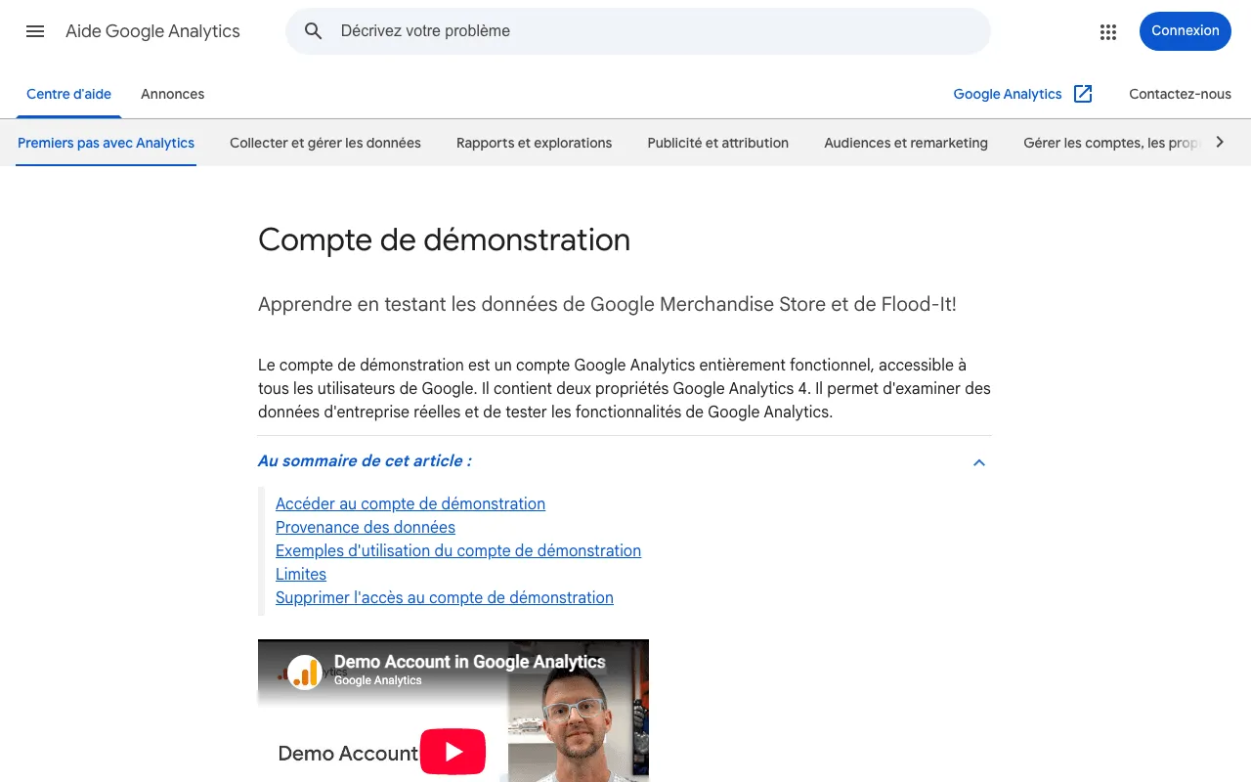Play the Demo Account YouTube video
The image size is (1251, 782).
[x=453, y=752]
